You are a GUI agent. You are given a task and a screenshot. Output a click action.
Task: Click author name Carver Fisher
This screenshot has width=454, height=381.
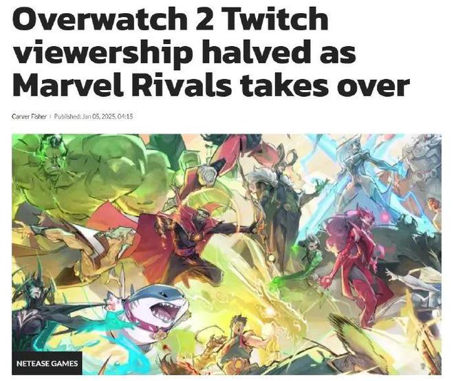point(29,117)
